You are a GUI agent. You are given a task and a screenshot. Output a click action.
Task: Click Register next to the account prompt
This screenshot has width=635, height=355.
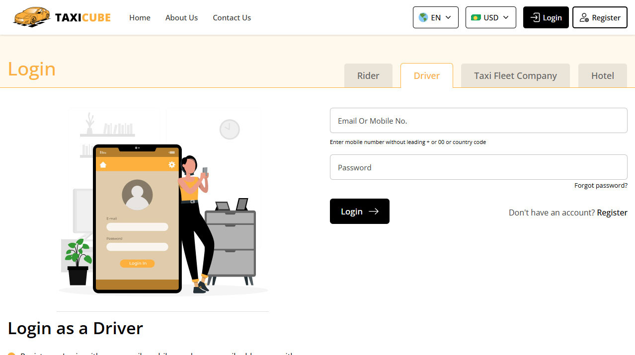612,213
